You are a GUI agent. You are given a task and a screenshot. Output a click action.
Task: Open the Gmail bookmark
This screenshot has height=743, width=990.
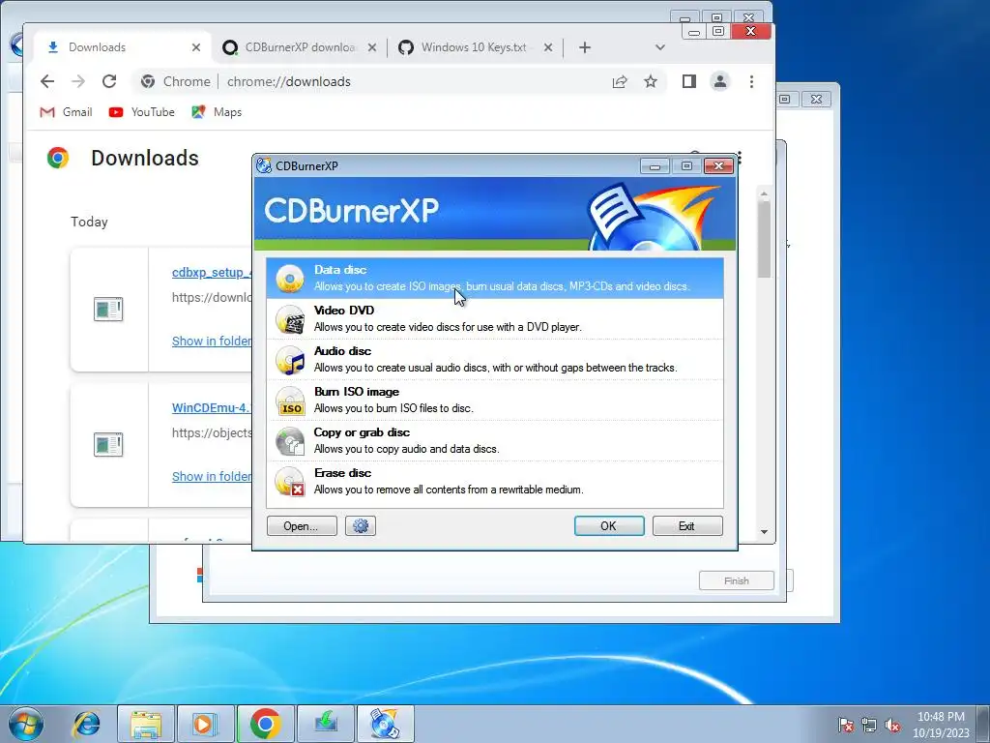click(67, 112)
